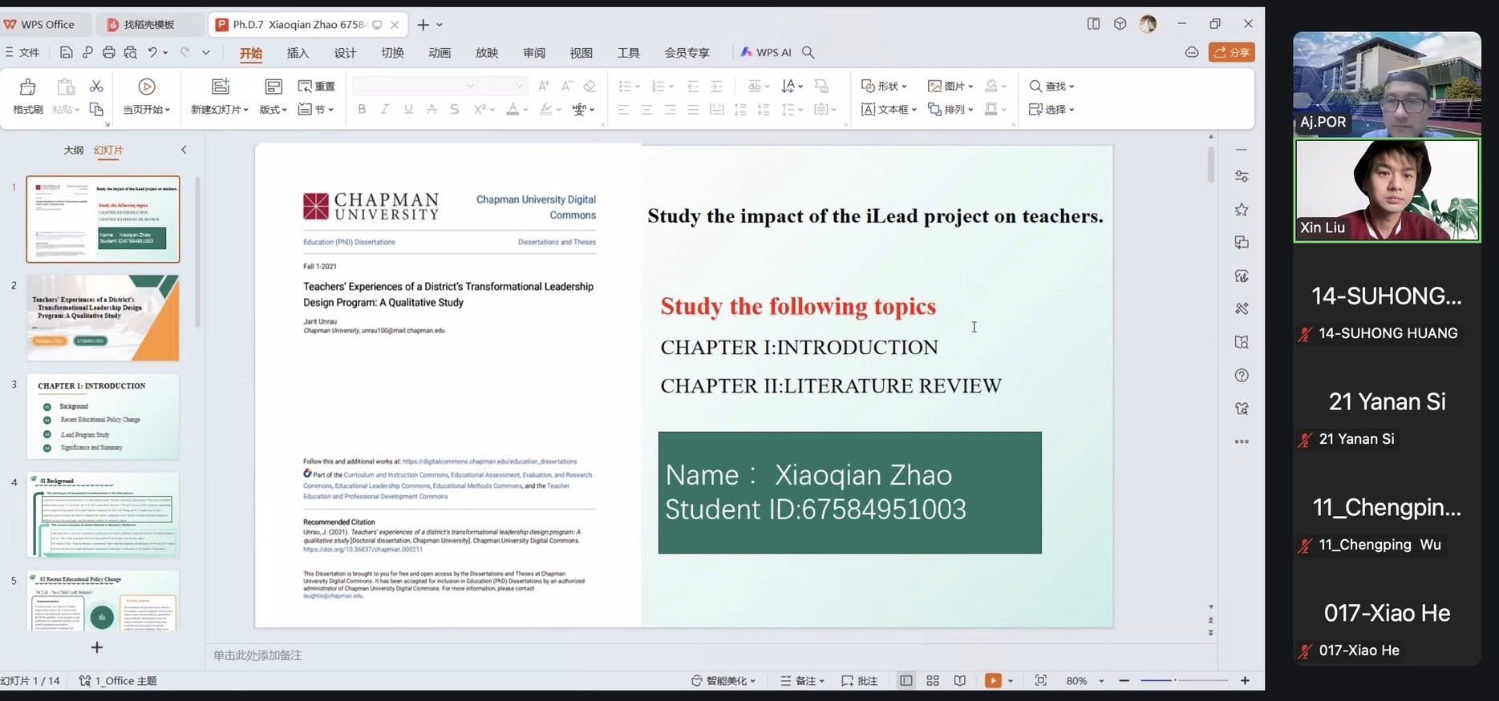Click the font color swatch button
This screenshot has height=701, width=1499.
[512, 109]
